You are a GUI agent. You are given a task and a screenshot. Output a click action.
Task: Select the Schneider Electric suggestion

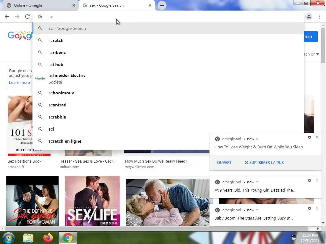click(168, 79)
